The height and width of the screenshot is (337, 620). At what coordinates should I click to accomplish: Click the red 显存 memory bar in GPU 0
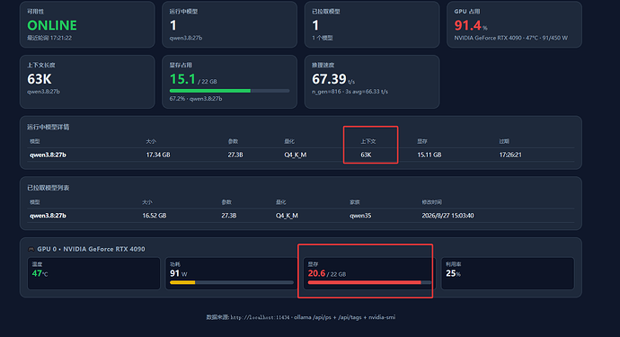tap(365, 282)
